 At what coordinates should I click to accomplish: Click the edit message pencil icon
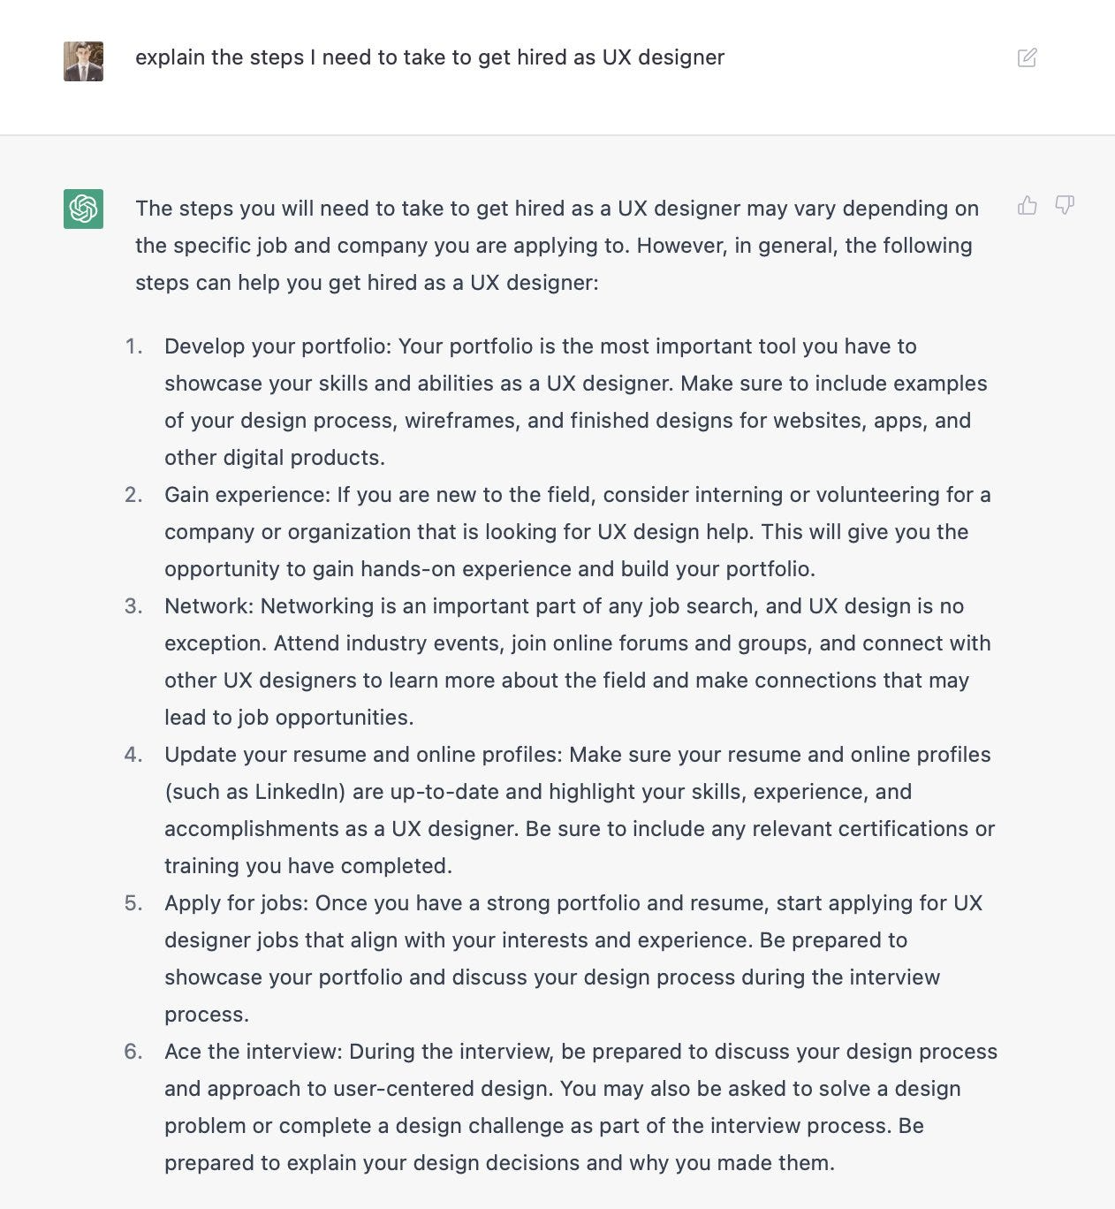[x=1027, y=58]
